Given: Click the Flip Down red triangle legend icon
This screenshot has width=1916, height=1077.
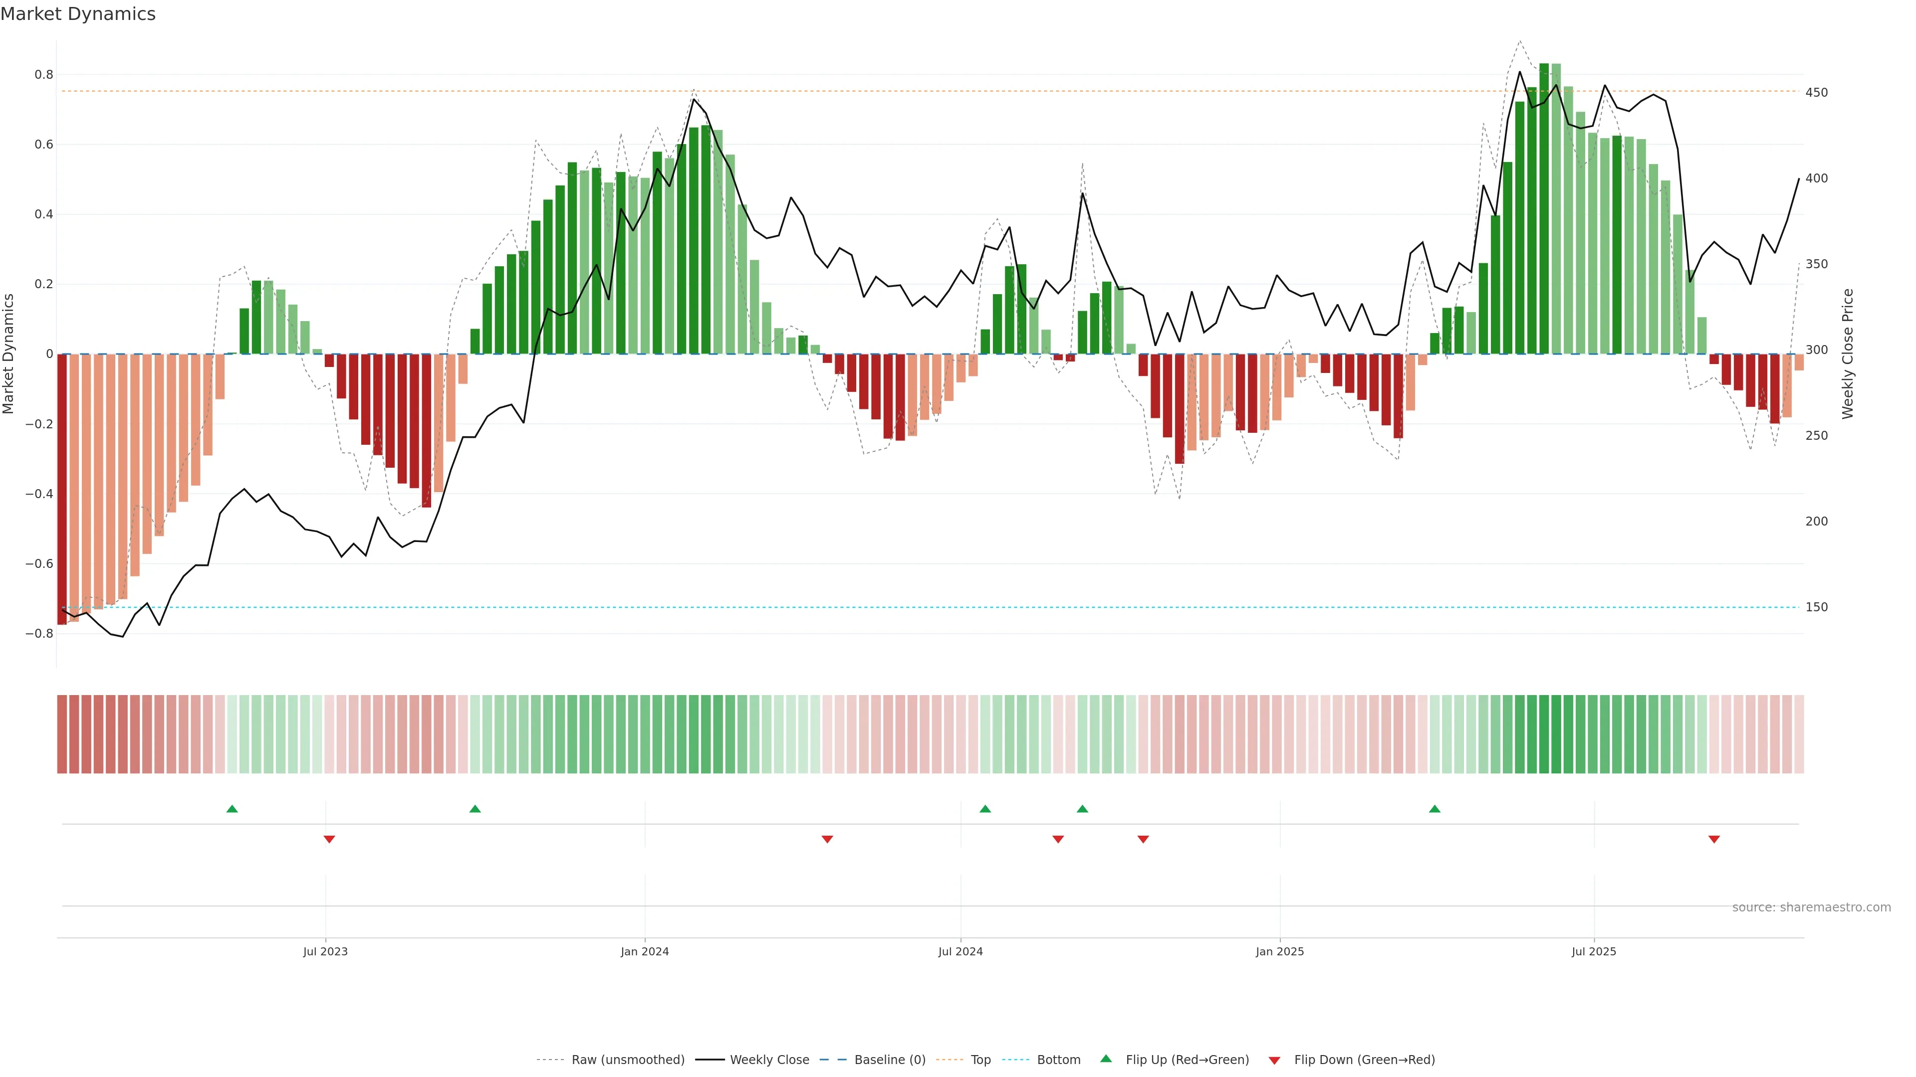Looking at the screenshot, I should [x=1274, y=1060].
